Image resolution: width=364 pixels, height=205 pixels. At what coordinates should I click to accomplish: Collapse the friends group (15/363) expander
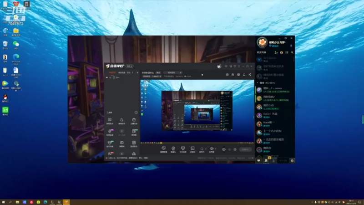[x=258, y=83]
